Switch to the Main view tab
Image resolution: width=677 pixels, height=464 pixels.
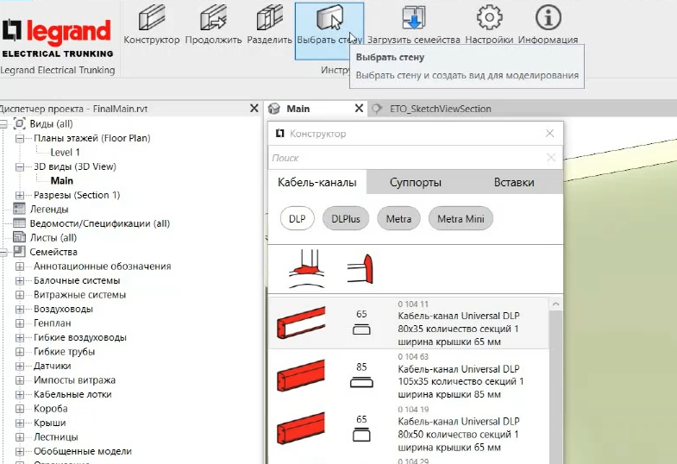point(298,109)
